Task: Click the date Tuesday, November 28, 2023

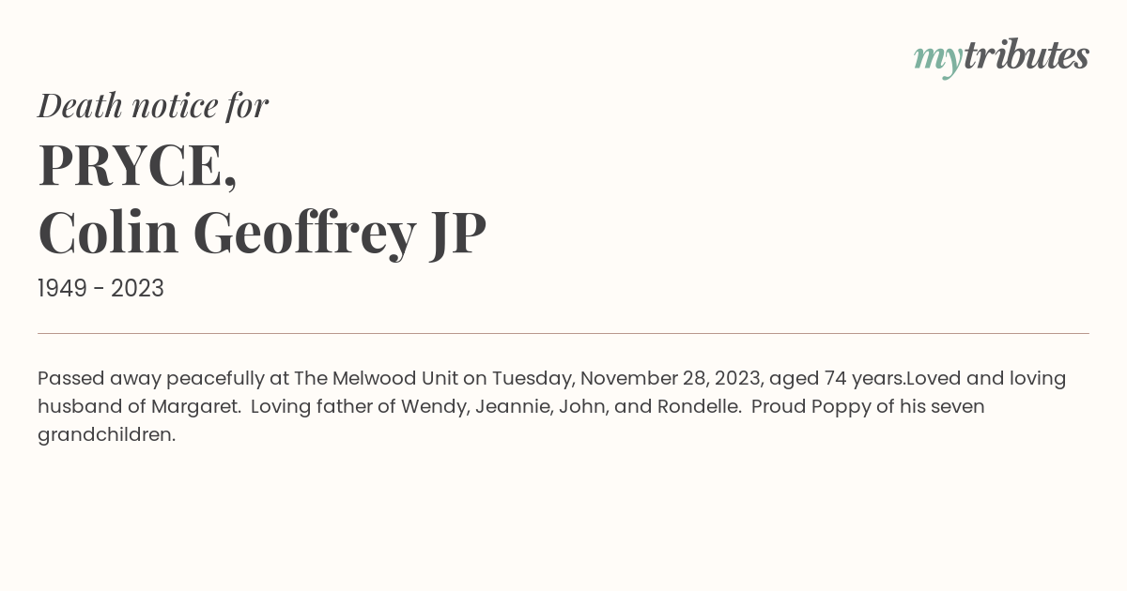Action: coord(625,379)
